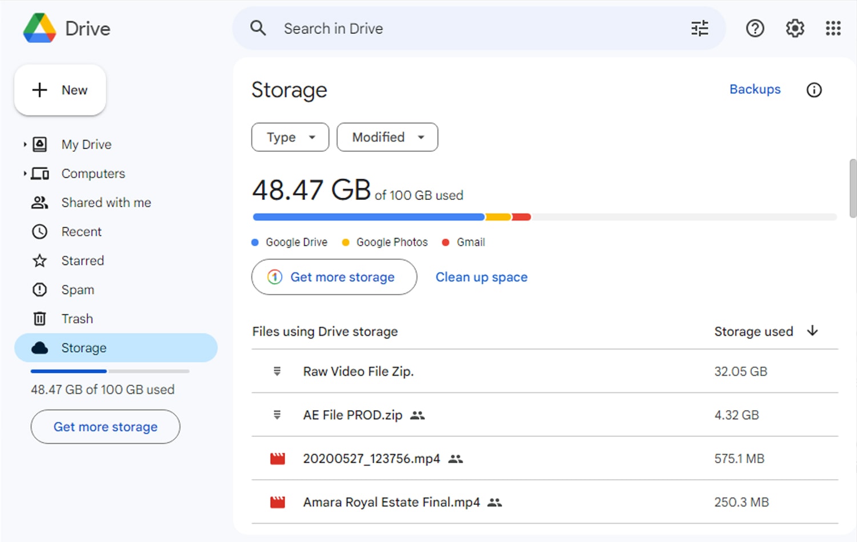The width and height of the screenshot is (857, 542).
Task: Open the Type filter dropdown
Action: pos(290,137)
